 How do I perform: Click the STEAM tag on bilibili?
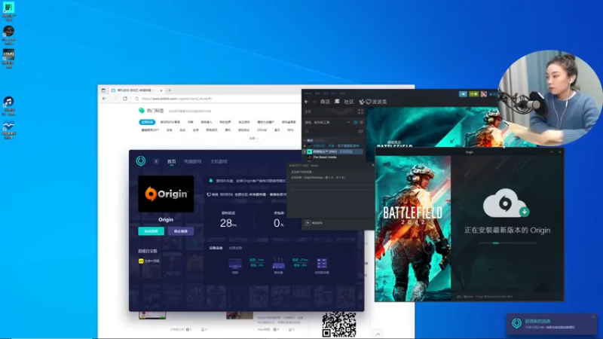(x=262, y=130)
